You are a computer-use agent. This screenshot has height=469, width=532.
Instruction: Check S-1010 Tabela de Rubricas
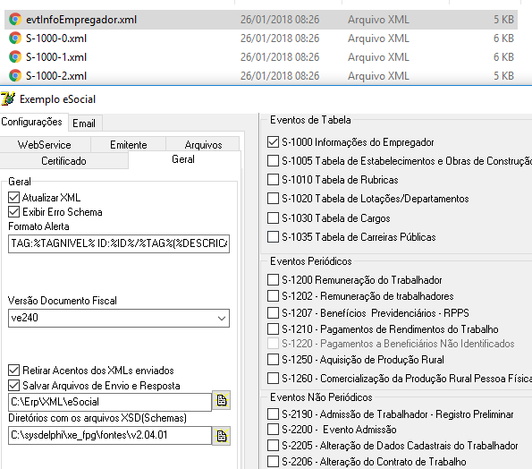(273, 179)
